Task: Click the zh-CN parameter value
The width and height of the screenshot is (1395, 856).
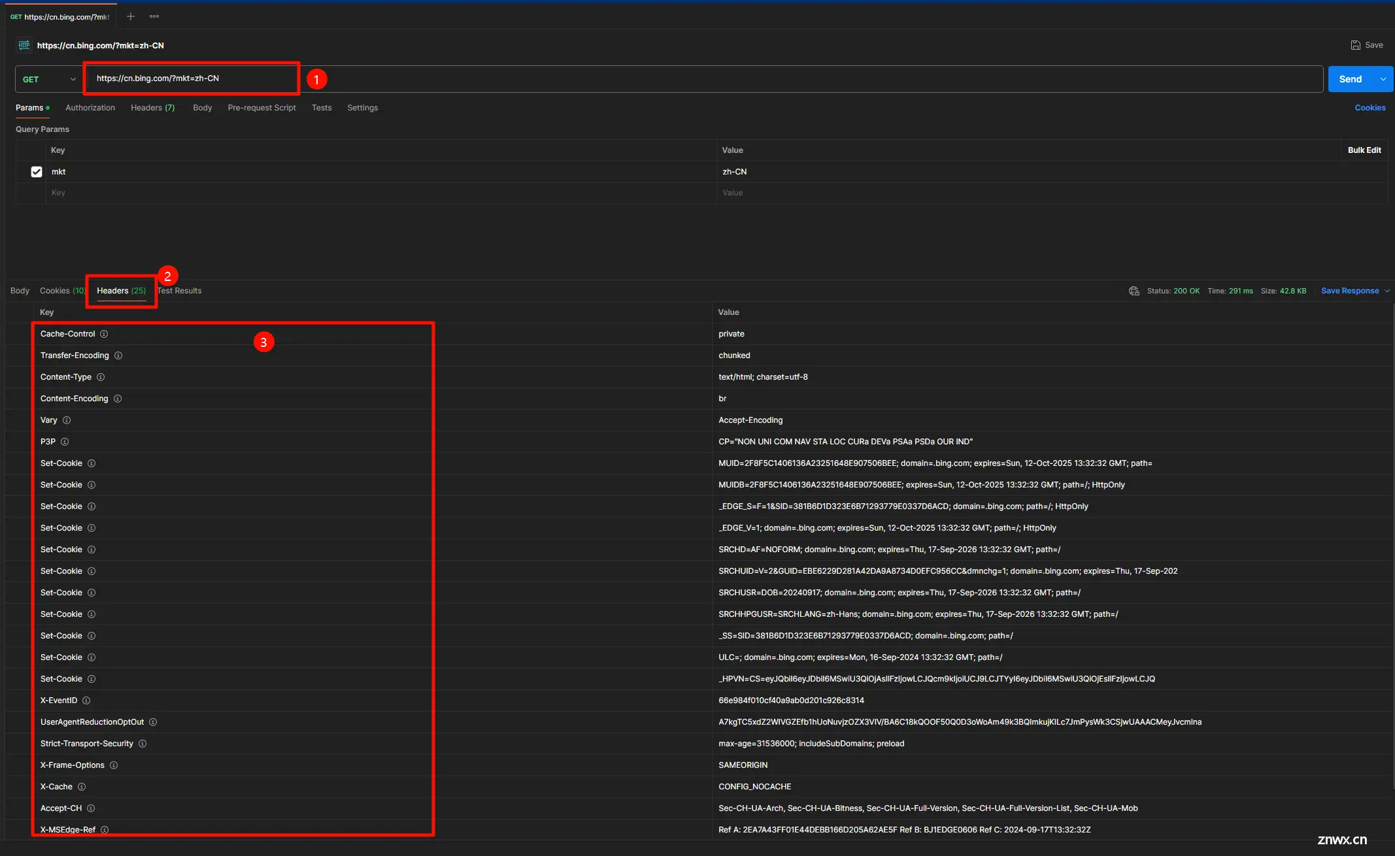Action: coord(735,172)
